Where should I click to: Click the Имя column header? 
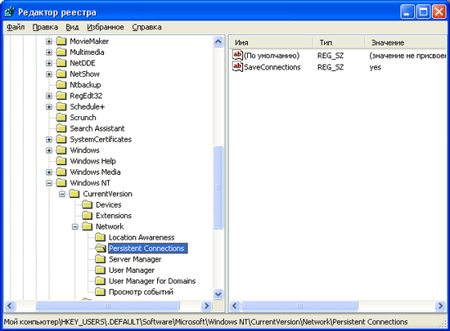tap(271, 42)
